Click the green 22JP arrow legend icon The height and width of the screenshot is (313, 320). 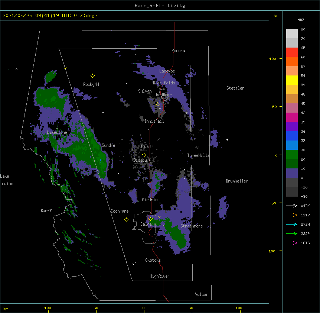pyautogui.click(x=292, y=233)
